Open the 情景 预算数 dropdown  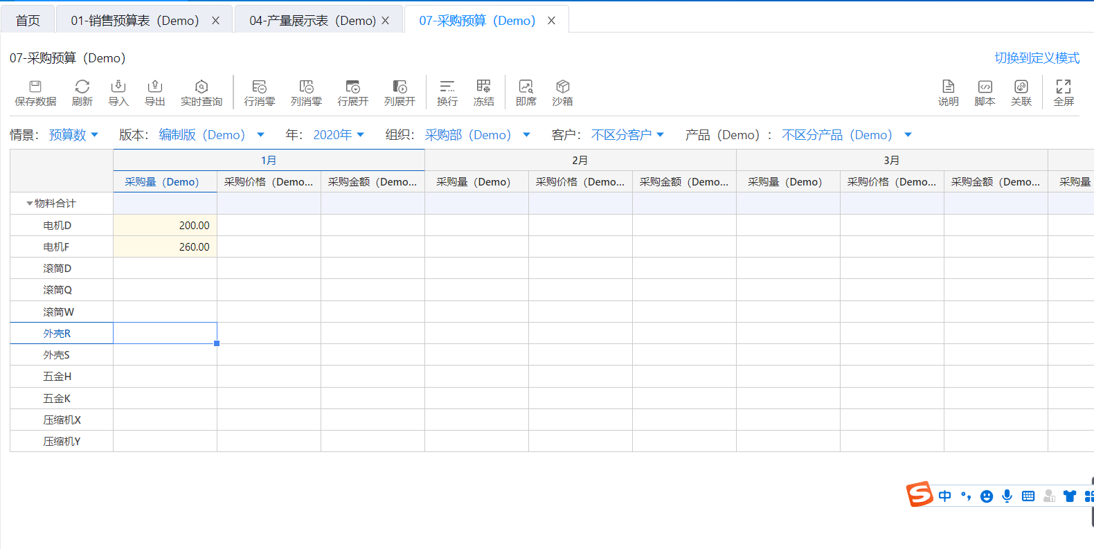[x=73, y=135]
